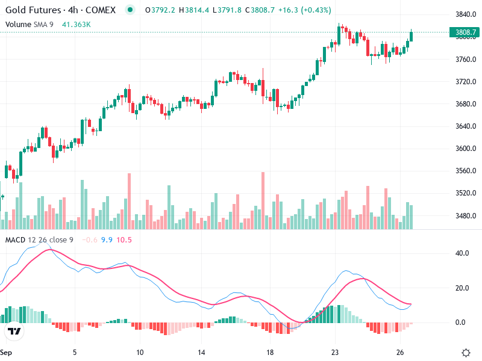Click the Sep label on time axis
Viewport: 482px width, 361px height.
click(7, 353)
